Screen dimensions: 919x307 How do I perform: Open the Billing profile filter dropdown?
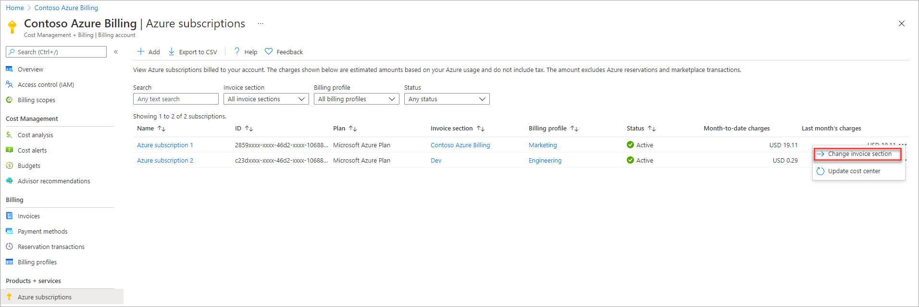point(357,99)
